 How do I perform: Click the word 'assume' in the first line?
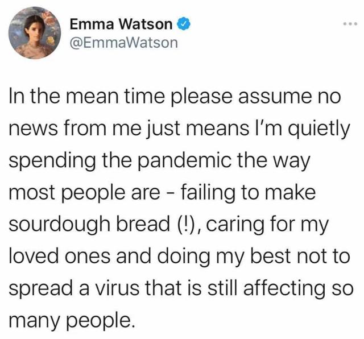[x=274, y=97]
